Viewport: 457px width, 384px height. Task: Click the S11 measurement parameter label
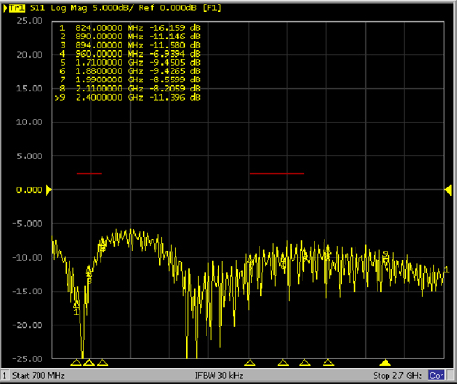coord(37,8)
